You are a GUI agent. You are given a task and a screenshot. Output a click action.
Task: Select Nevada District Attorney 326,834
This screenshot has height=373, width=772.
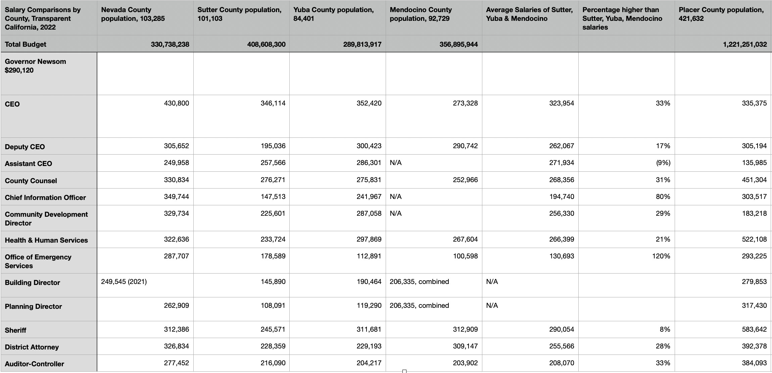(176, 346)
